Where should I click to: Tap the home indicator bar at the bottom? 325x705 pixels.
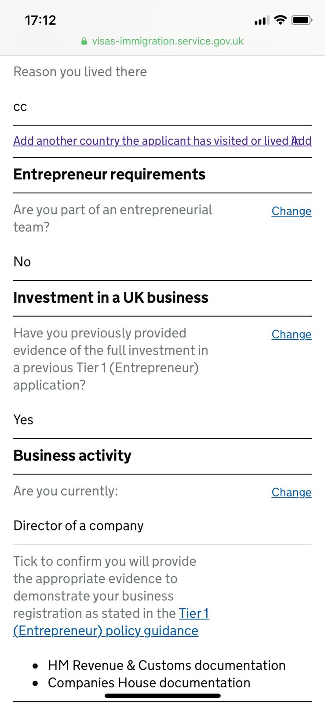pyautogui.click(x=162, y=696)
